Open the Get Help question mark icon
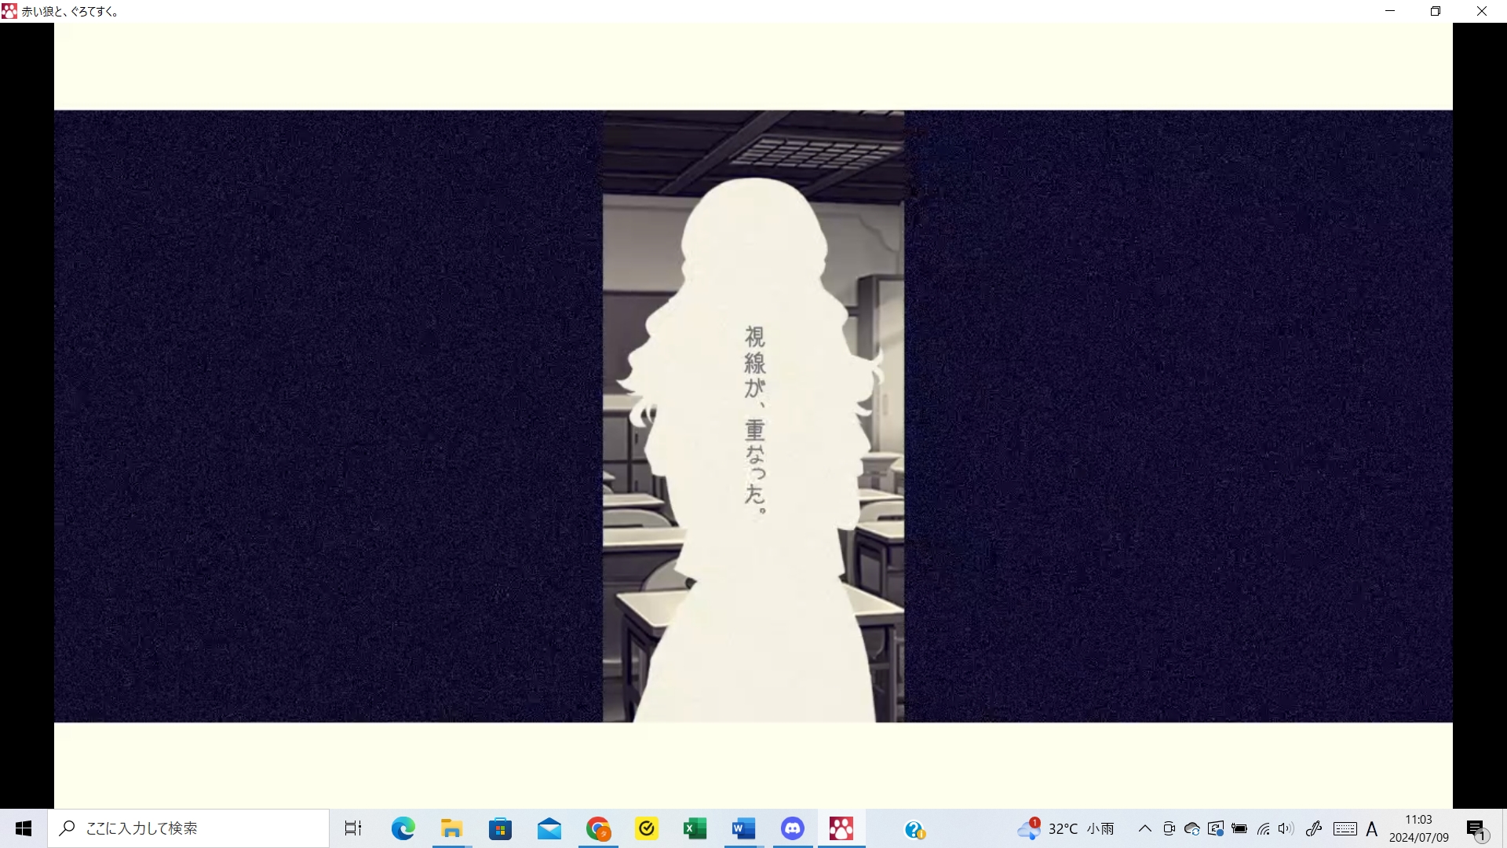The height and width of the screenshot is (848, 1507). click(914, 829)
